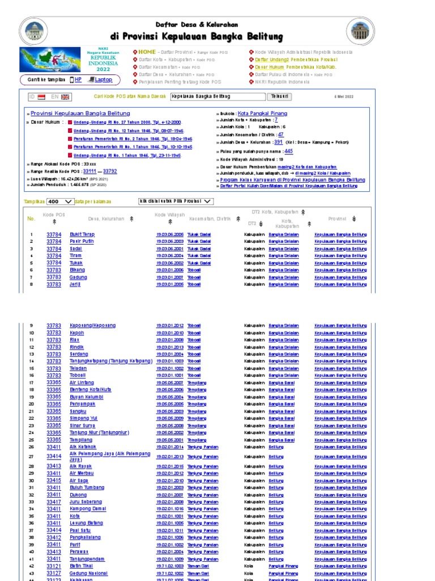
Task: Sort by Desa, Kelurahan arrow icon
Action: pyautogui.click(x=131, y=219)
